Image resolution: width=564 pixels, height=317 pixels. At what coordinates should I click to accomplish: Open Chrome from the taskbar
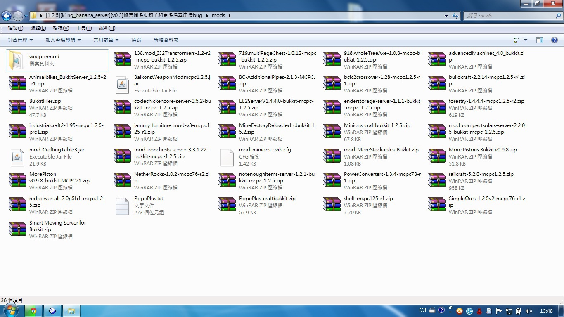[33, 311]
